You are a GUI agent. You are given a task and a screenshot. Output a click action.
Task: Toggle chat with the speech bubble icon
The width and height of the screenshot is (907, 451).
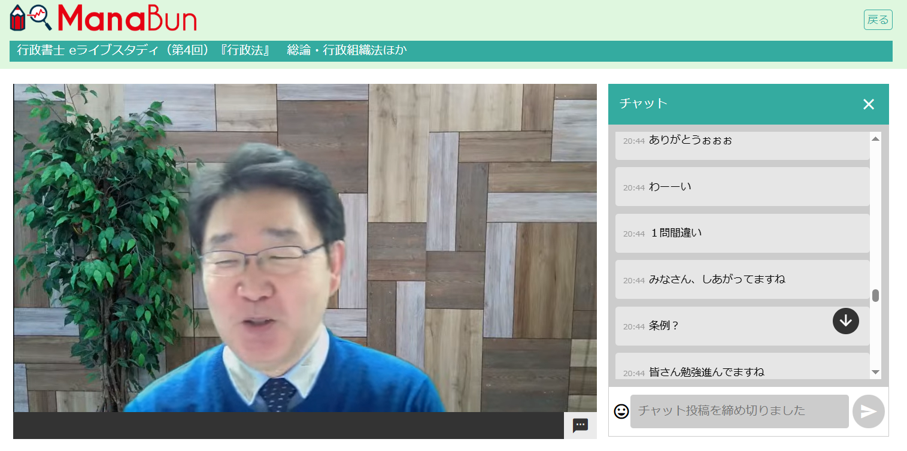click(580, 426)
